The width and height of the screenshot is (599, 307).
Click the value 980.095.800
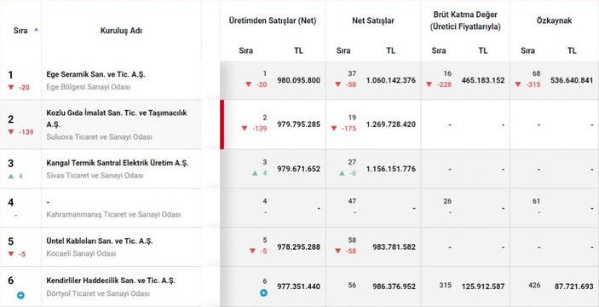click(299, 80)
